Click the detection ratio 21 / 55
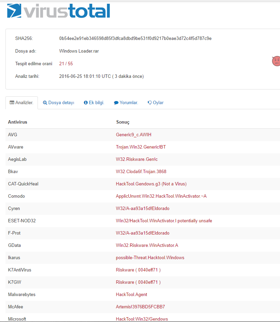280x322 pixels. coord(66,64)
